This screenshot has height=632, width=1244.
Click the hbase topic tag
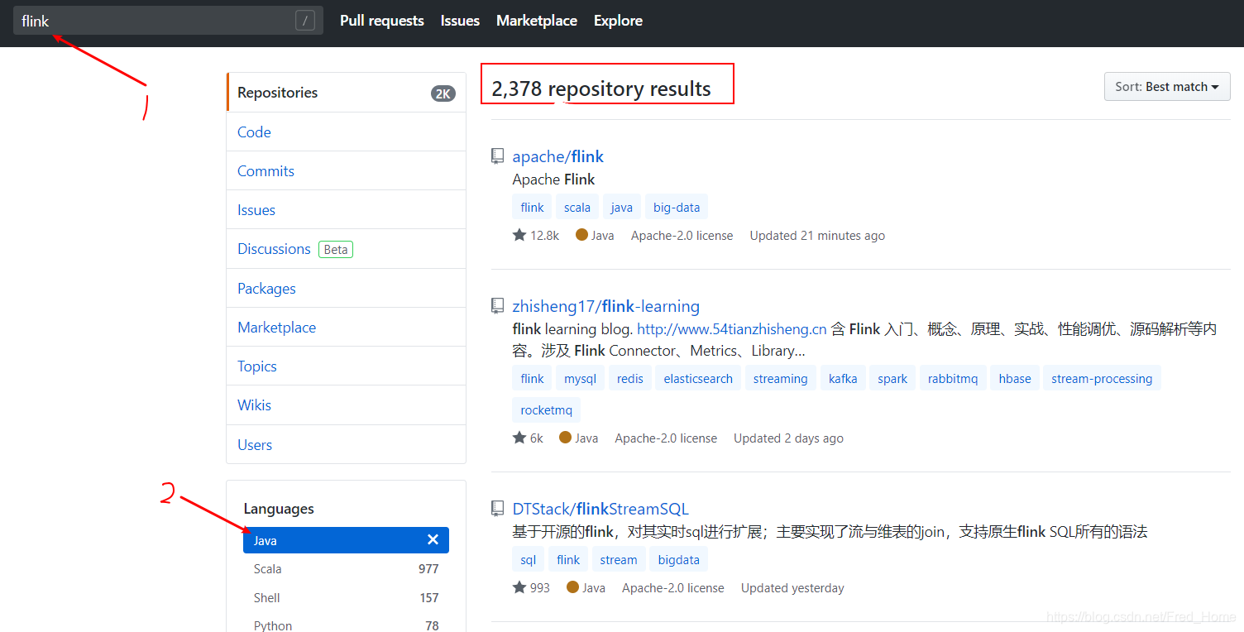(1015, 378)
